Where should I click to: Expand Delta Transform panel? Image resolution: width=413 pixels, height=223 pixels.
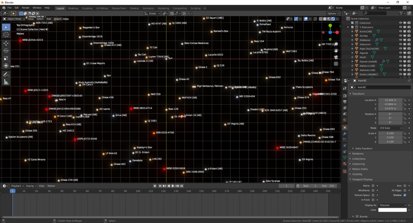(x=364, y=148)
